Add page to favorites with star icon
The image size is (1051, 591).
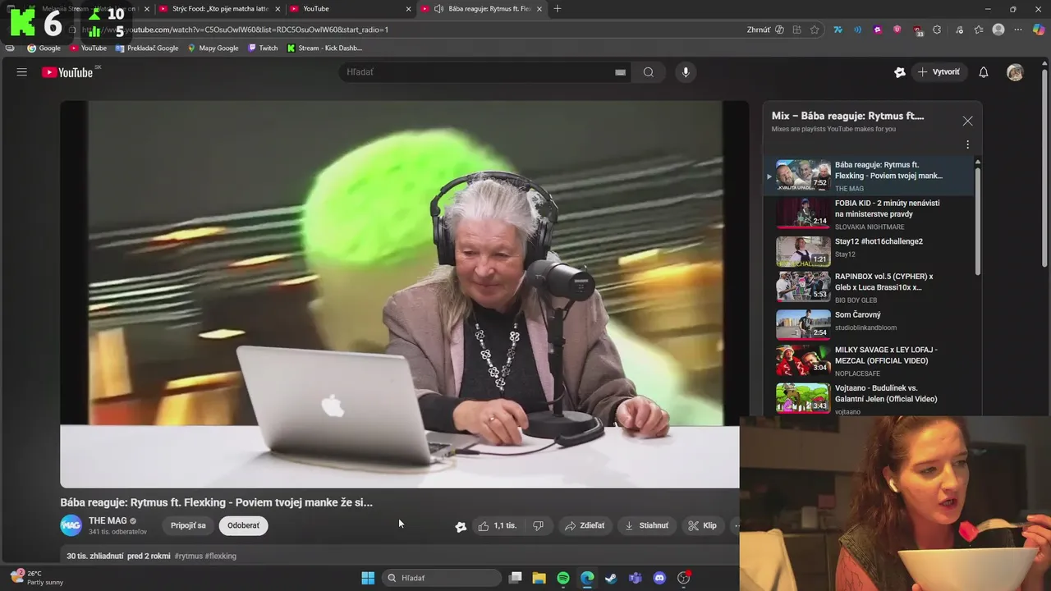coord(815,30)
